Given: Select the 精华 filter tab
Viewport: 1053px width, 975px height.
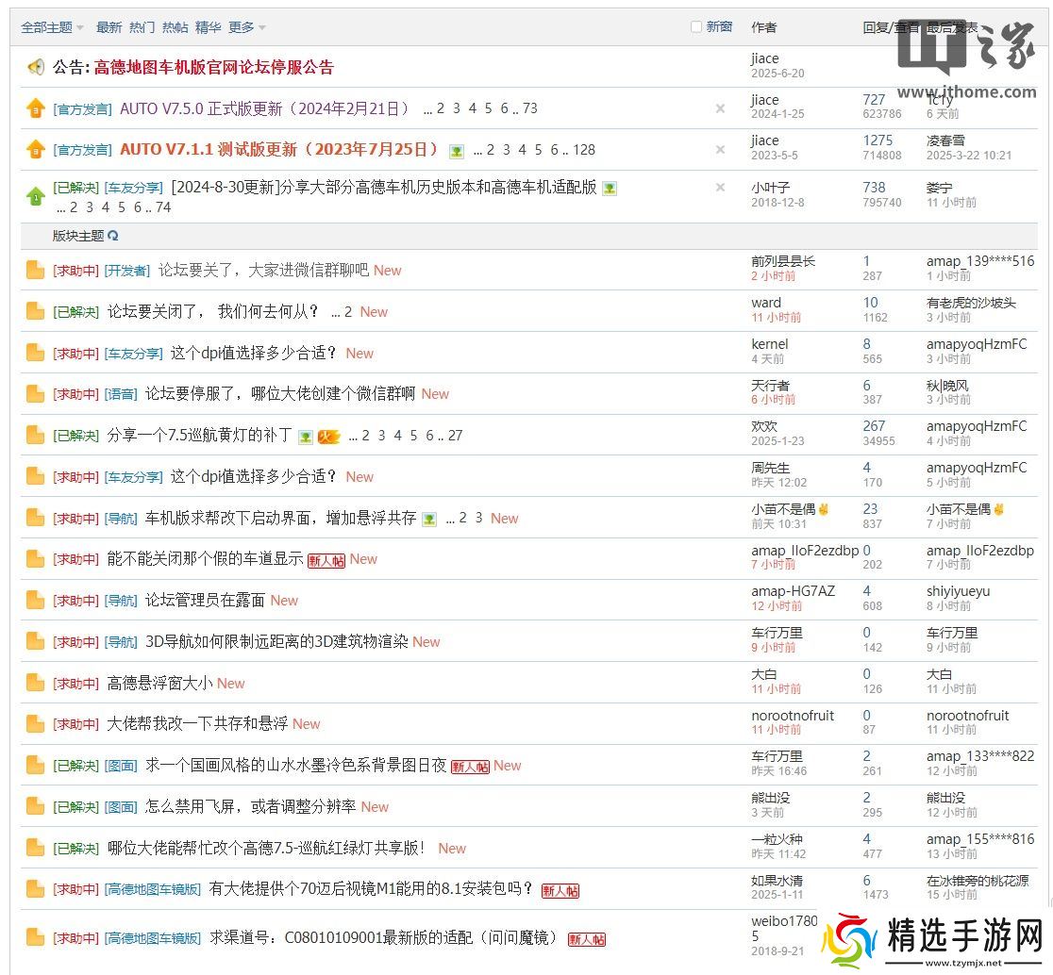Looking at the screenshot, I should pos(208,27).
